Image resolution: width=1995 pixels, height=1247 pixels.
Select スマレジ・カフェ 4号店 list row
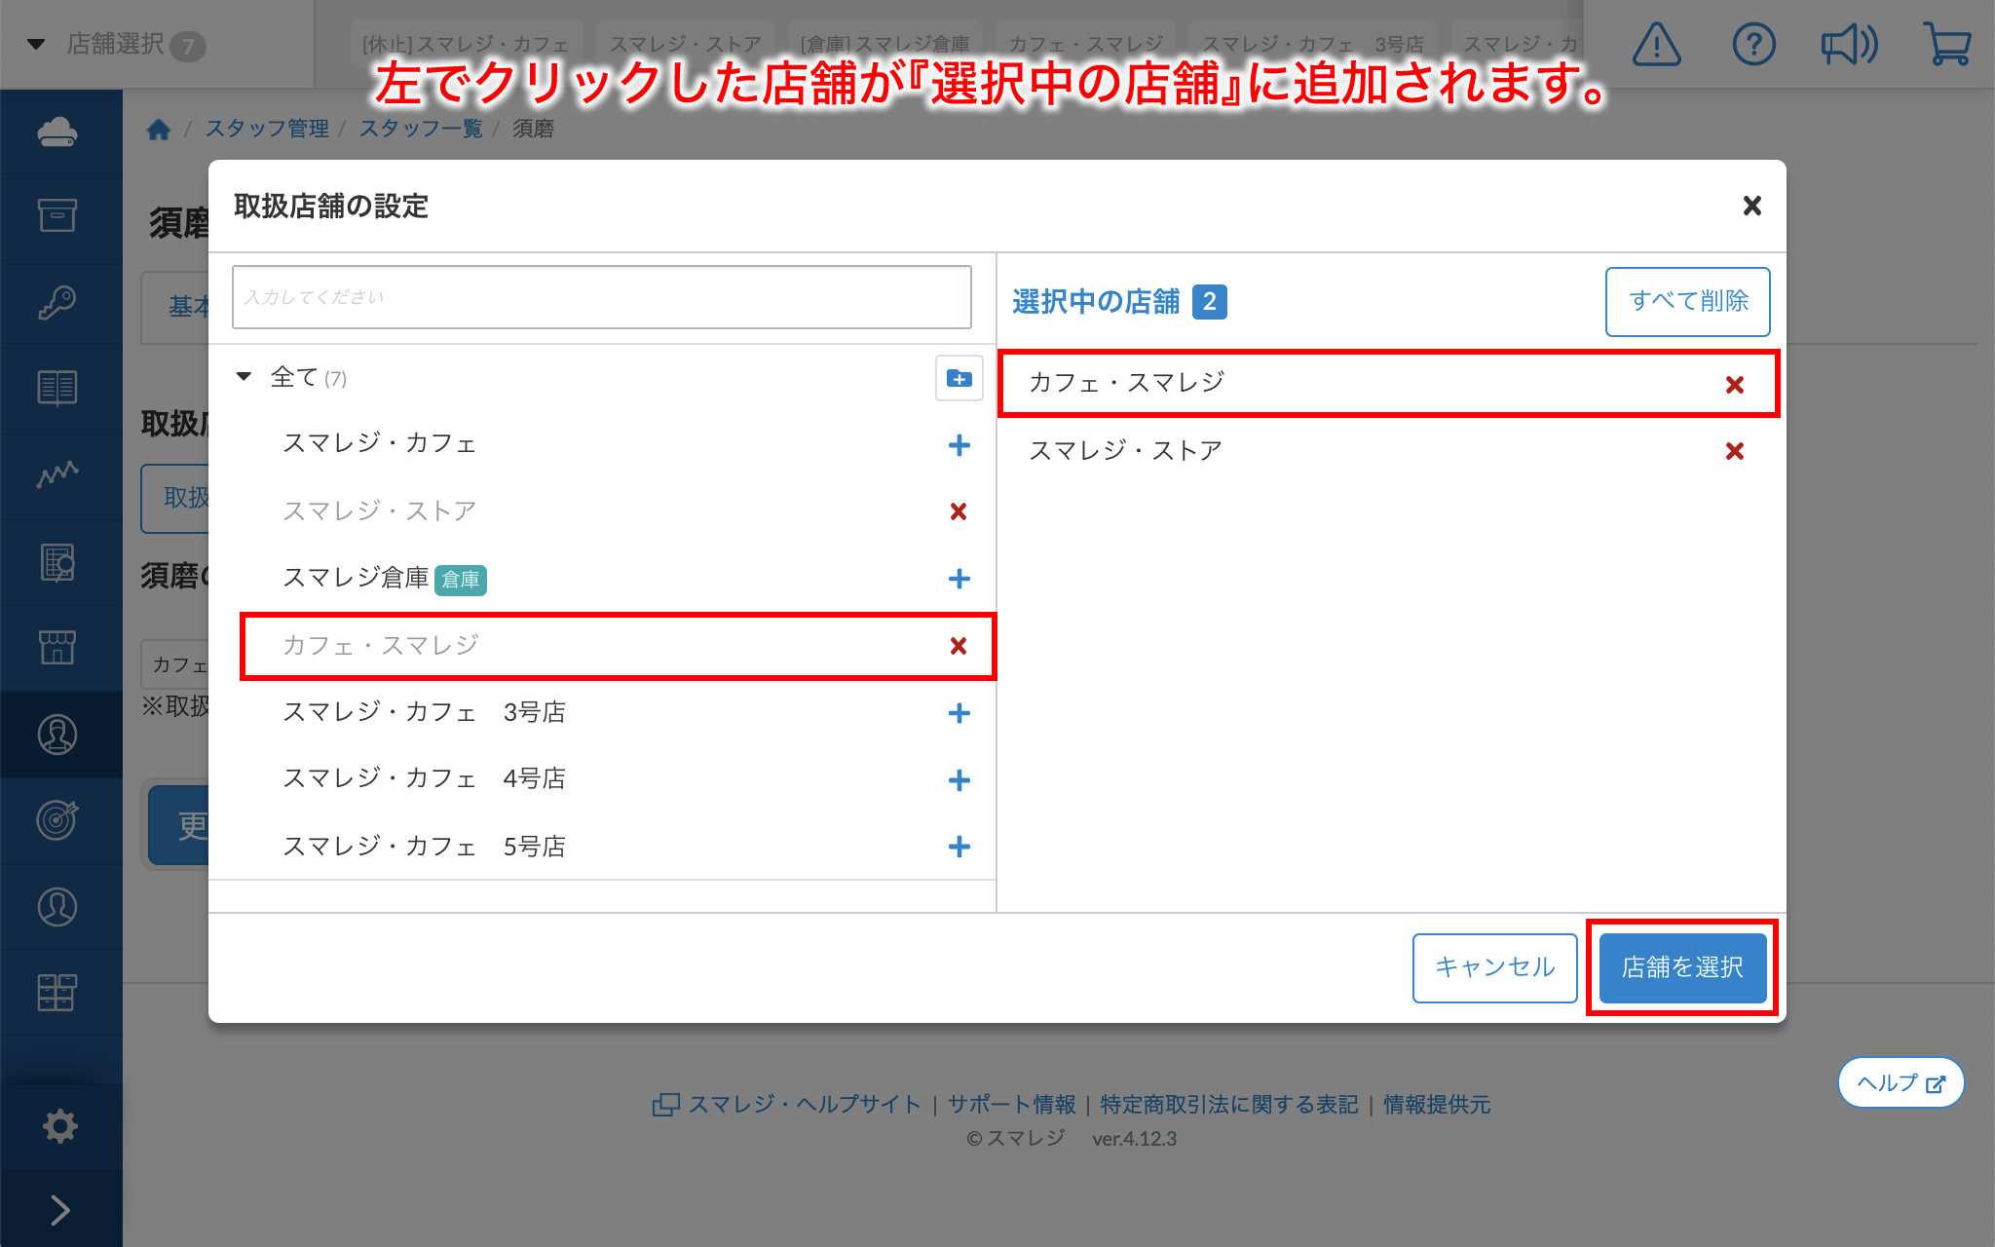coord(602,779)
